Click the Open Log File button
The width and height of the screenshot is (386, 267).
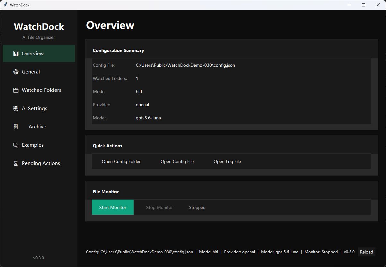click(227, 161)
